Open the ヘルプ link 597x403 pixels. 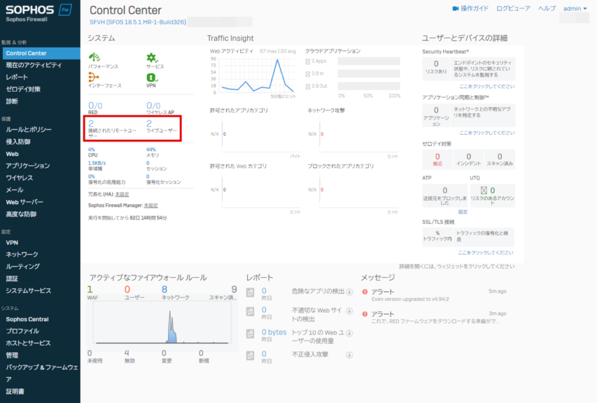[x=547, y=8]
